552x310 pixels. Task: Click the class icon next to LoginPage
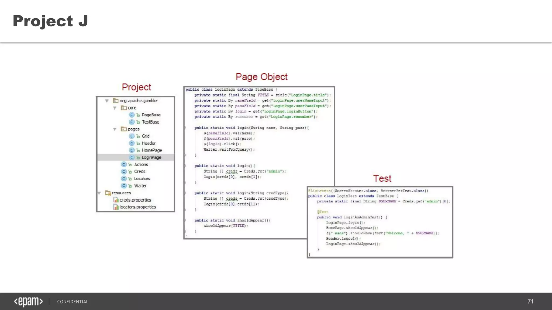(132, 157)
